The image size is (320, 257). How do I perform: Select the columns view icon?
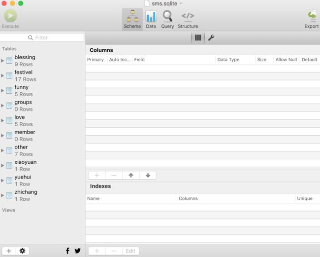pyautogui.click(x=198, y=37)
